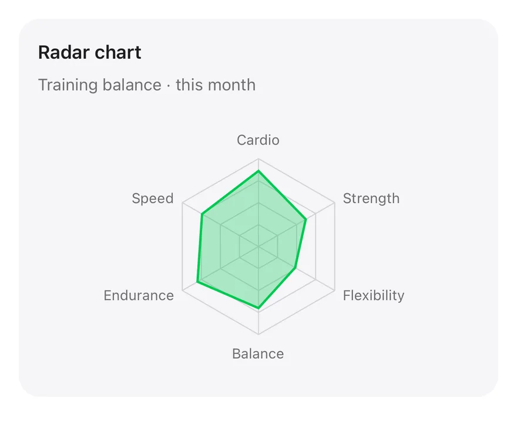
Task: Select the Balance axis label
Action: point(258,354)
